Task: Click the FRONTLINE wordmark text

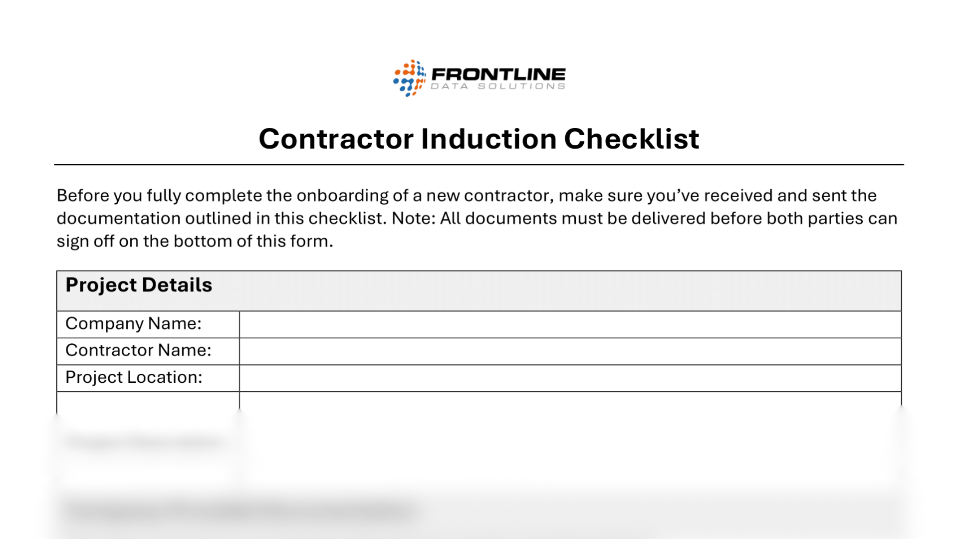Action: 498,74
